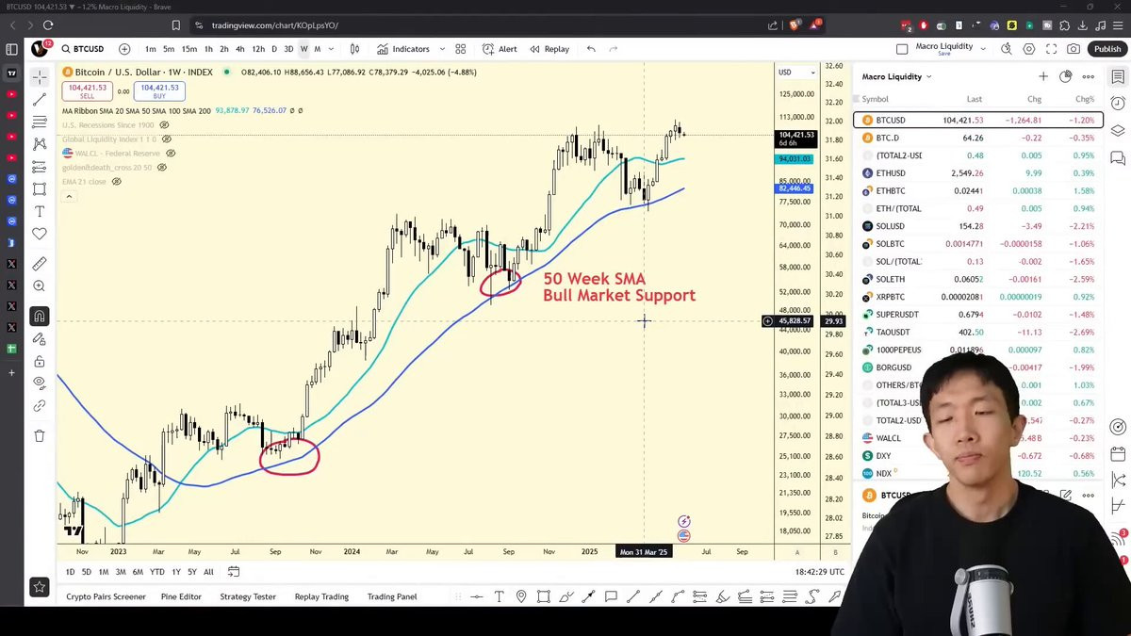Toggle magnet mode in drawing toolbar
The image size is (1131, 636).
pyautogui.click(x=40, y=317)
